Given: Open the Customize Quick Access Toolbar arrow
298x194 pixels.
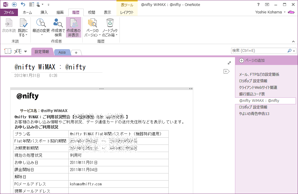Looking at the screenshot, I should coord(48,4).
